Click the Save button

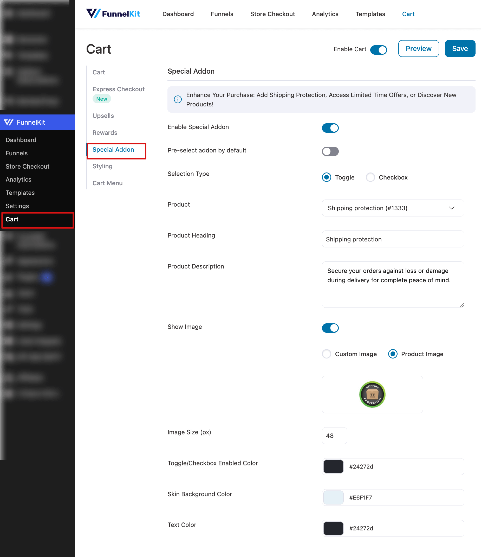(460, 49)
